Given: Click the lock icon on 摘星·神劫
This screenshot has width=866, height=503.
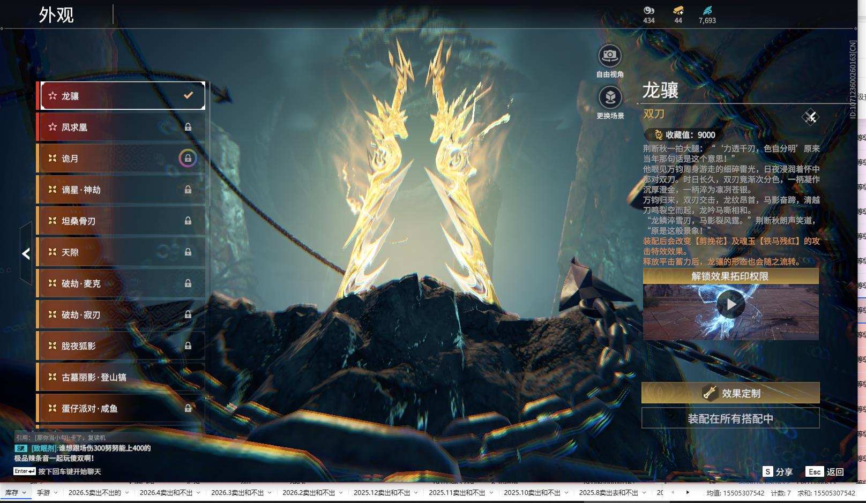Looking at the screenshot, I should [x=188, y=190].
